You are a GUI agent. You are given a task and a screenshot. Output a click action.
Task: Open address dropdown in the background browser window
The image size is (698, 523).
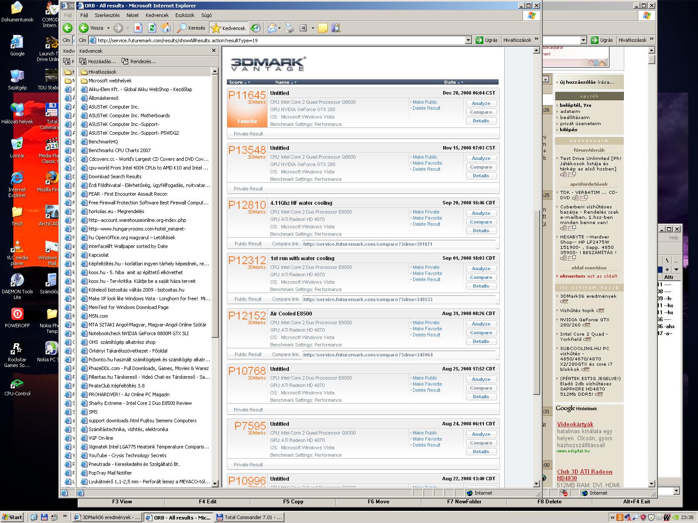(x=583, y=40)
